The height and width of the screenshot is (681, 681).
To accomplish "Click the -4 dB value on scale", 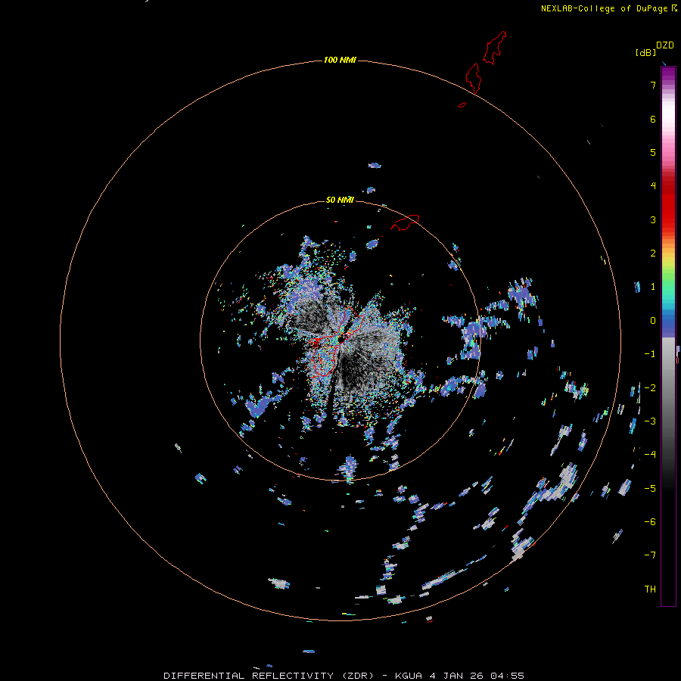I will [650, 454].
